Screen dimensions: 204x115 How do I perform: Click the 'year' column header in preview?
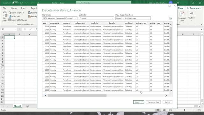coord(46,23)
